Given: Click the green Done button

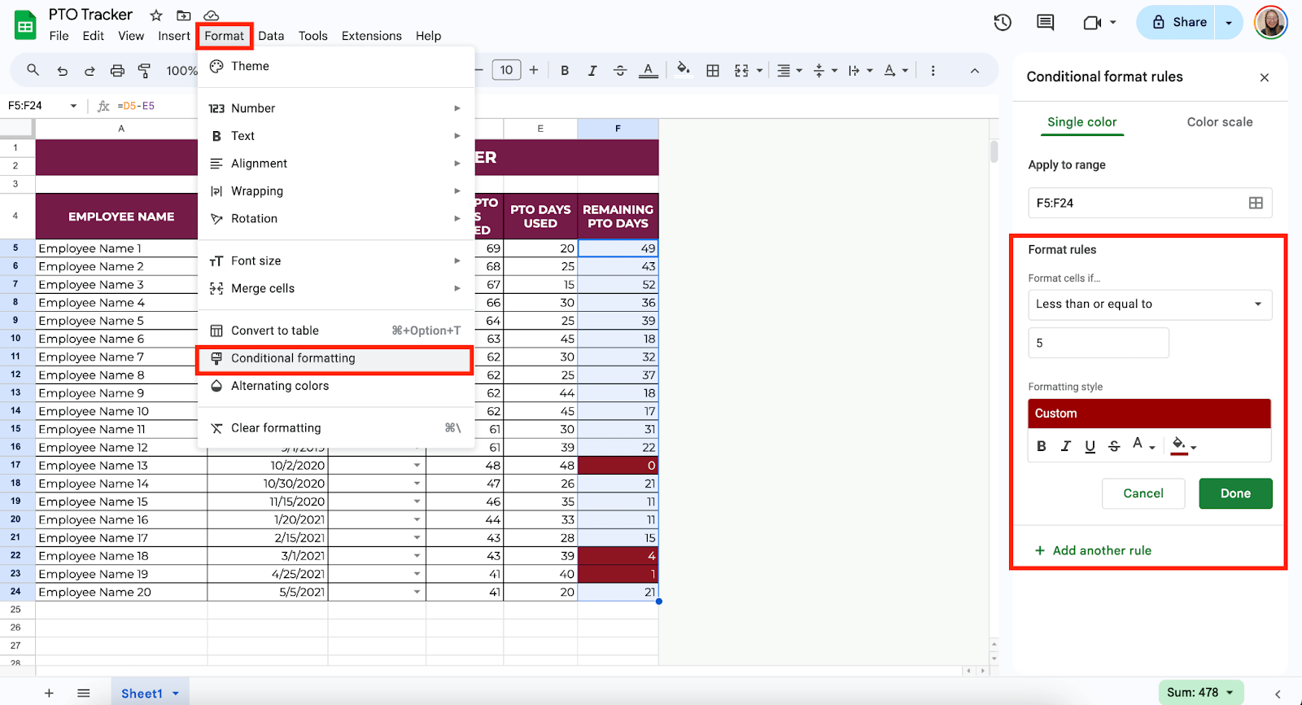Looking at the screenshot, I should [1234, 493].
